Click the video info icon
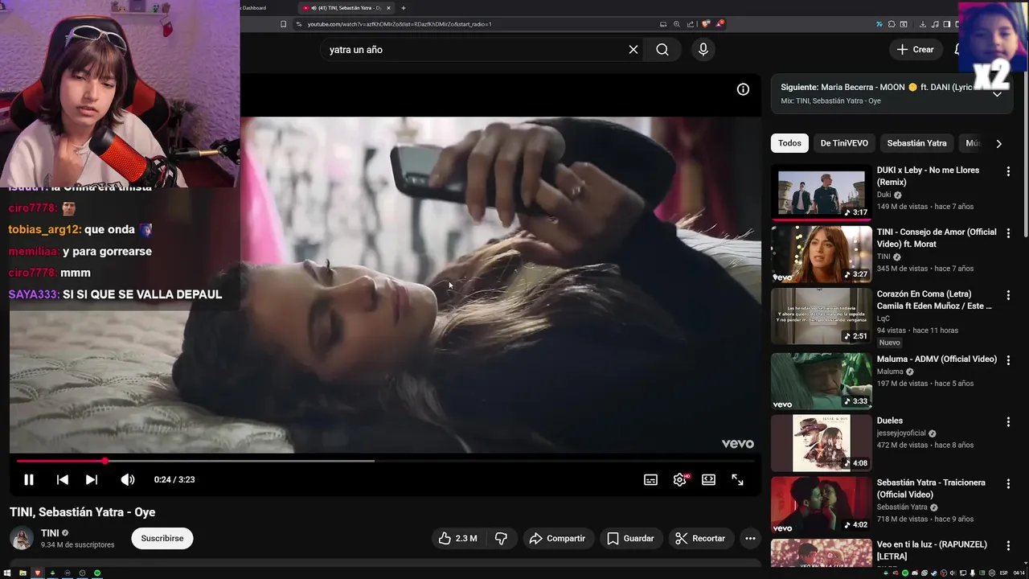 pyautogui.click(x=743, y=89)
